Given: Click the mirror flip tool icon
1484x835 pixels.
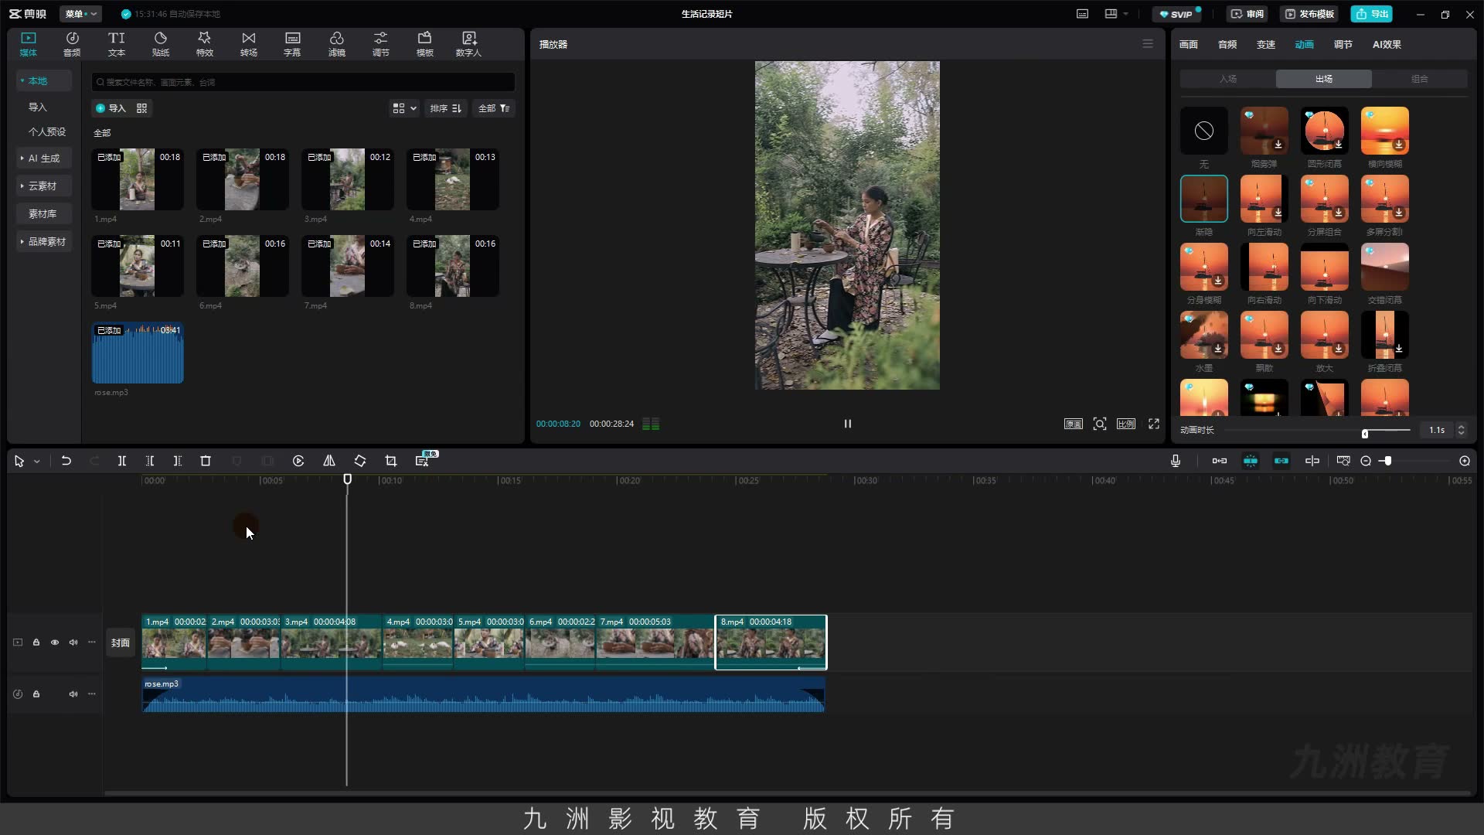Looking at the screenshot, I should 329,461.
